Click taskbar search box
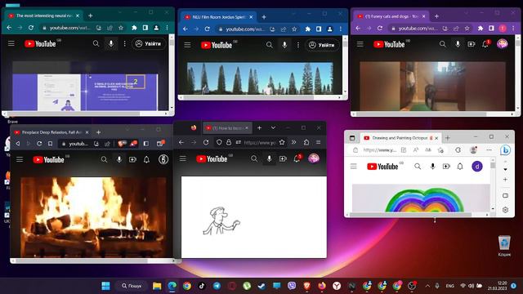Viewport: 523px width, 294px height. point(132,286)
